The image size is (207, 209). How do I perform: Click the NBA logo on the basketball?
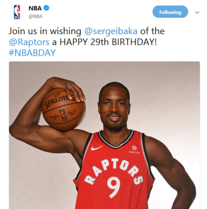(x=64, y=115)
